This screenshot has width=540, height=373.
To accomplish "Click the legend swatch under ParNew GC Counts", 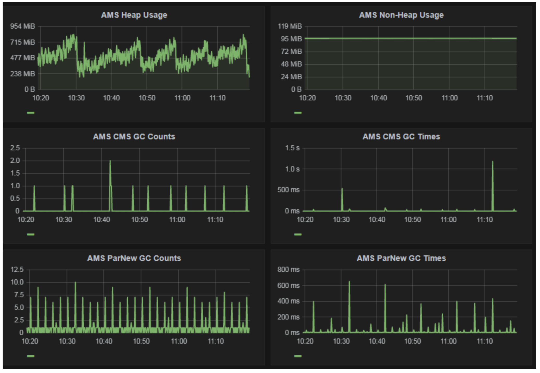I will click(30, 356).
